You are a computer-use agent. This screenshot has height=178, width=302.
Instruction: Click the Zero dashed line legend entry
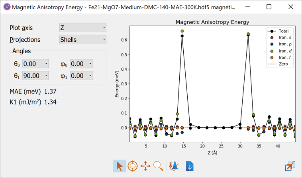tap(278, 64)
